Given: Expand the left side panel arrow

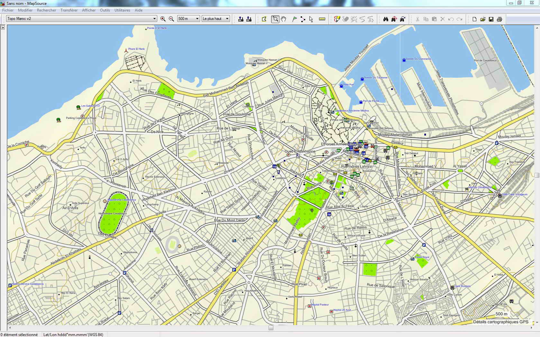Looking at the screenshot, I should 3,28.
